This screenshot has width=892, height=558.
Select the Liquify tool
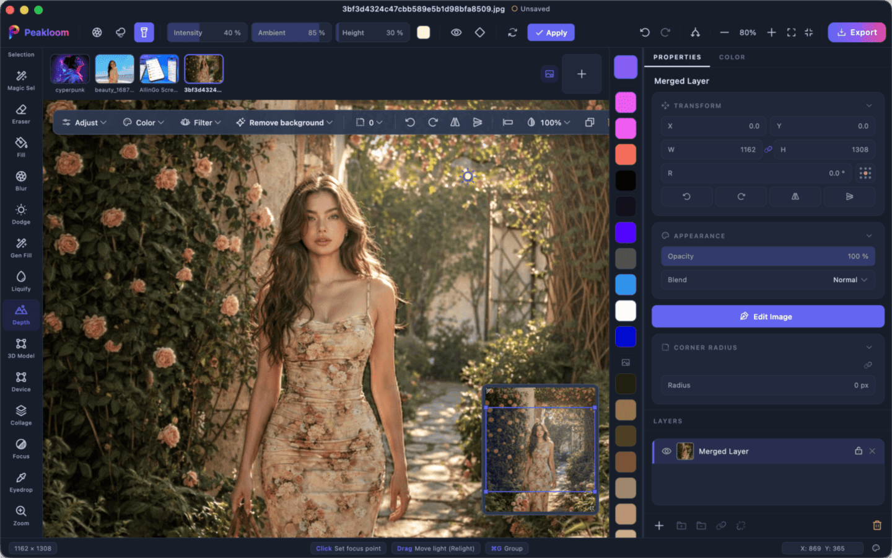tap(21, 281)
